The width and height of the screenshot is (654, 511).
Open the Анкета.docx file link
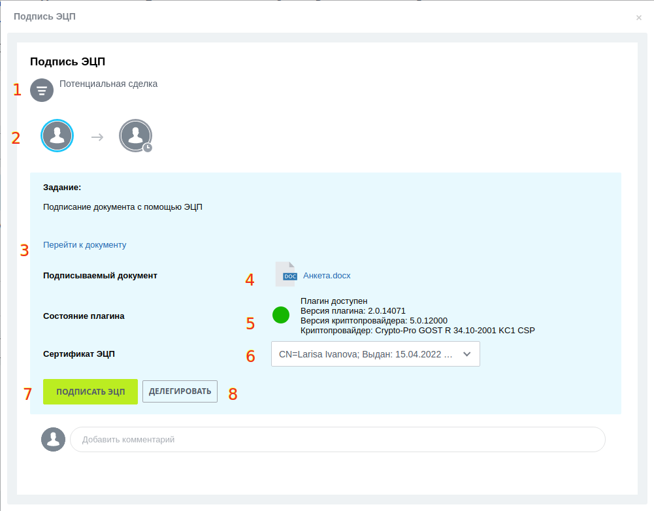[x=327, y=276]
